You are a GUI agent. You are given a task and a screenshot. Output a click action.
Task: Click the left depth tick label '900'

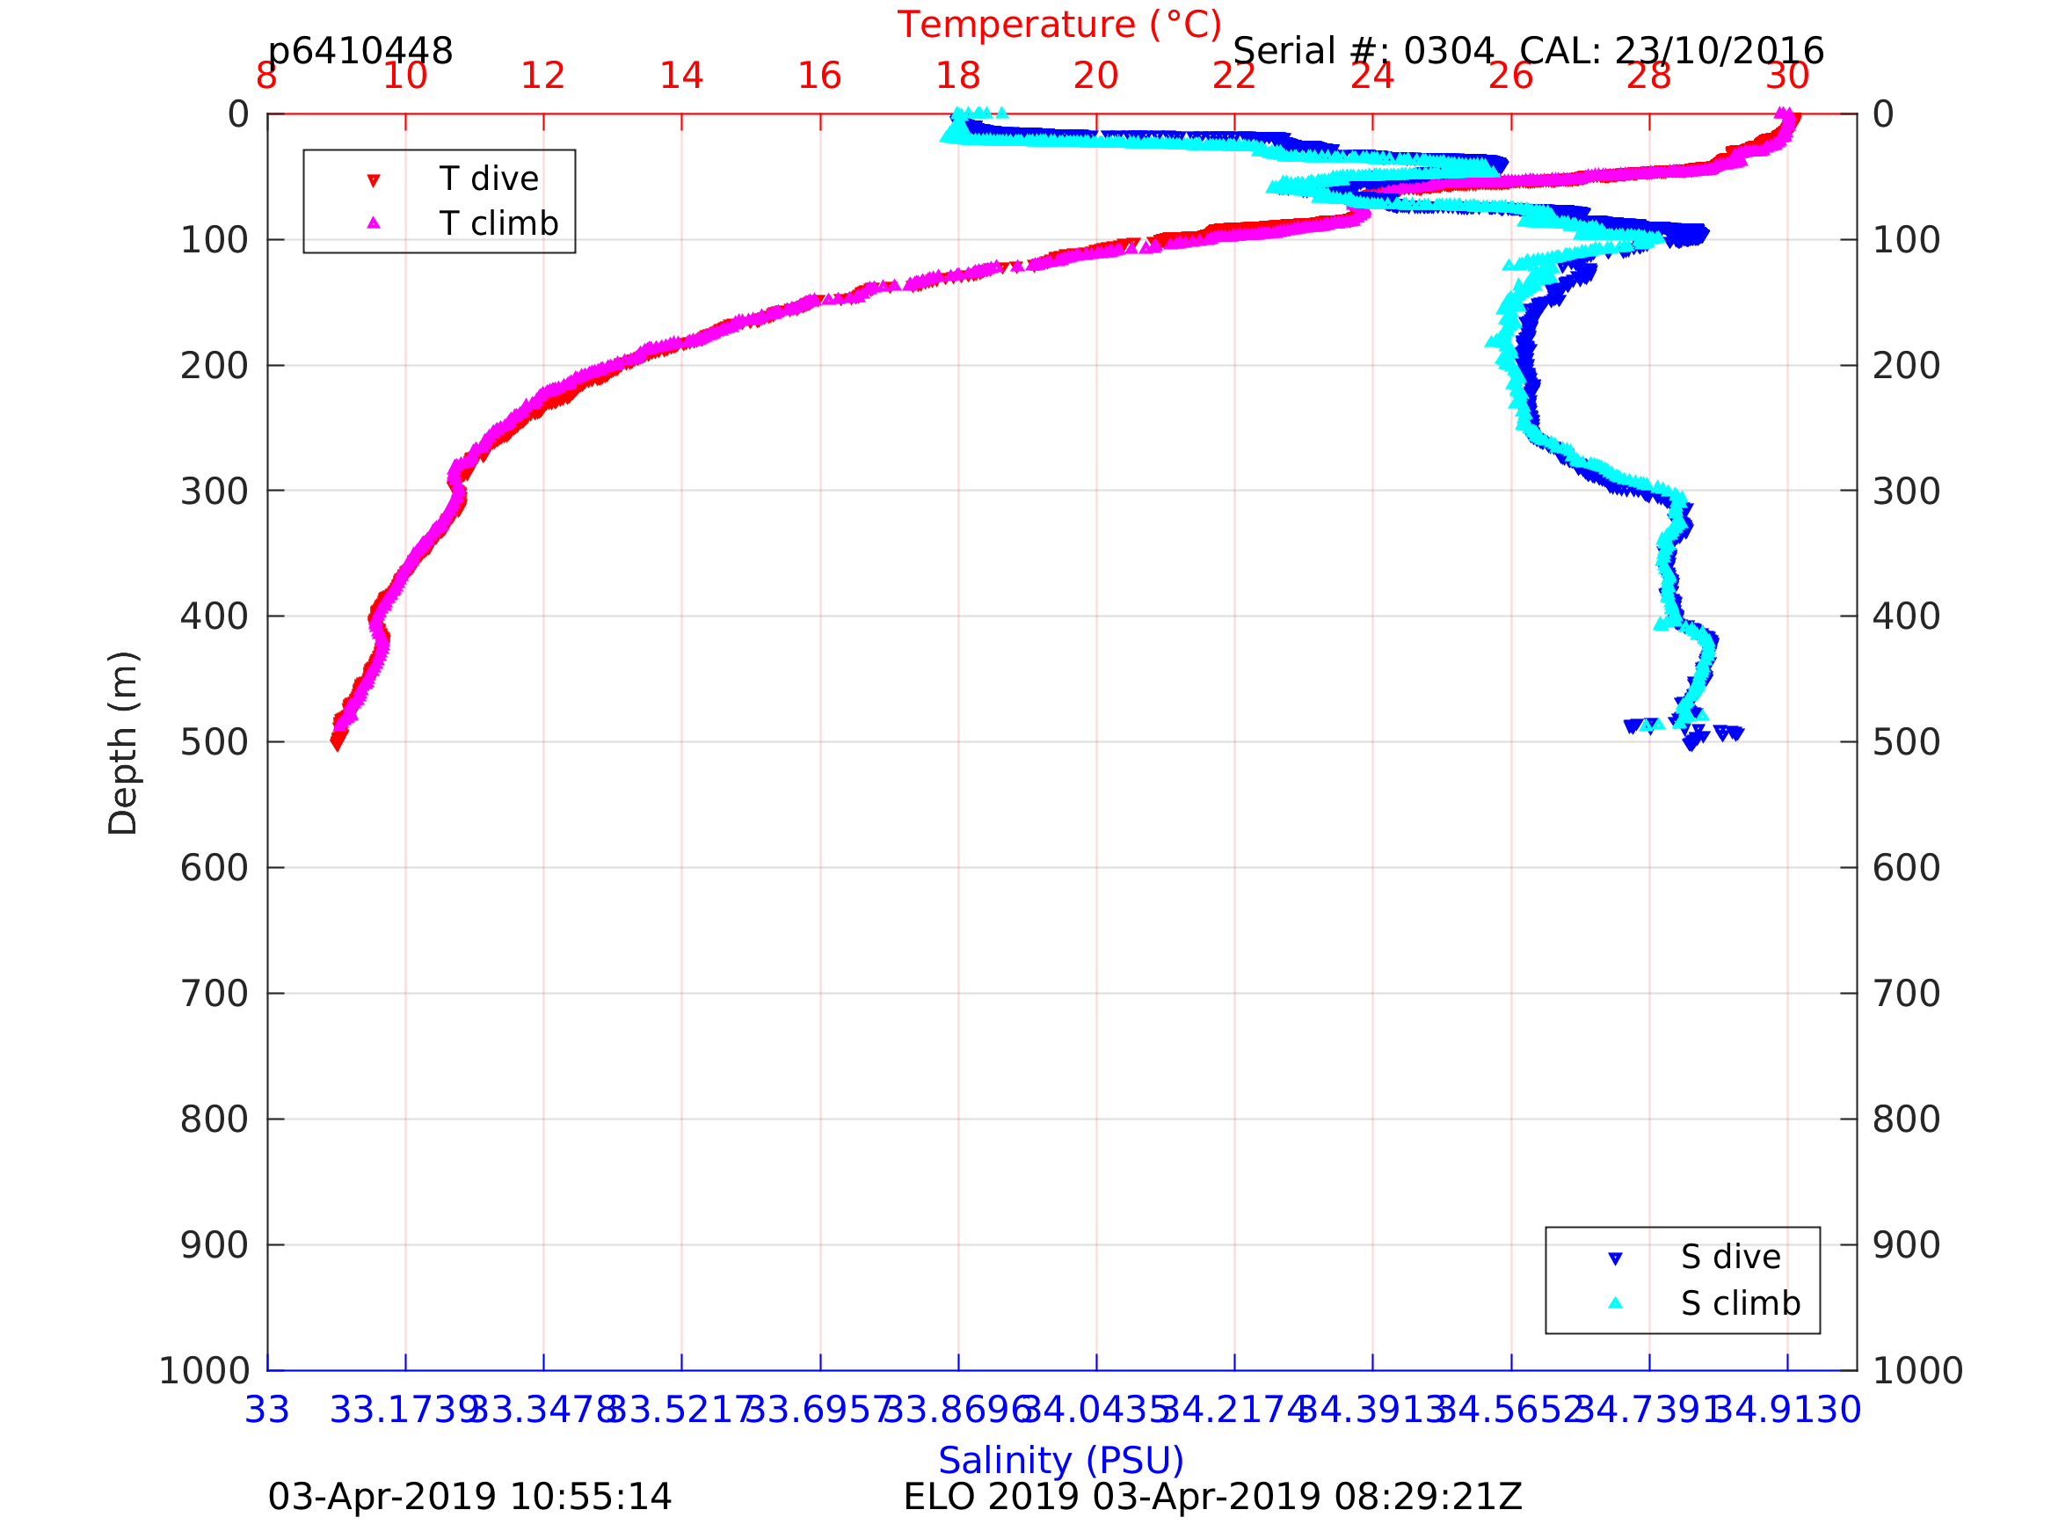(x=215, y=1246)
